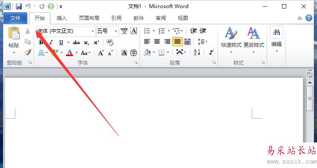The height and width of the screenshot is (168, 317).
Task: Select Center alignment
Action: point(157,42)
